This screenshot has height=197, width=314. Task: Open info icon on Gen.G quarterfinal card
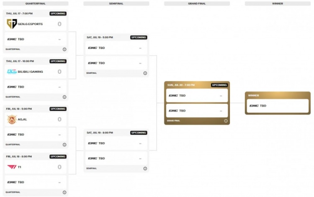(64, 49)
